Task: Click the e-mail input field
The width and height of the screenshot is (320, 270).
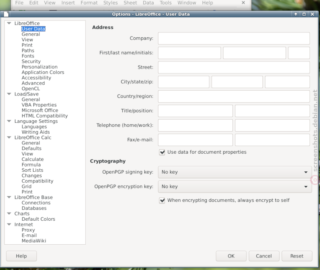Action: click(272, 140)
